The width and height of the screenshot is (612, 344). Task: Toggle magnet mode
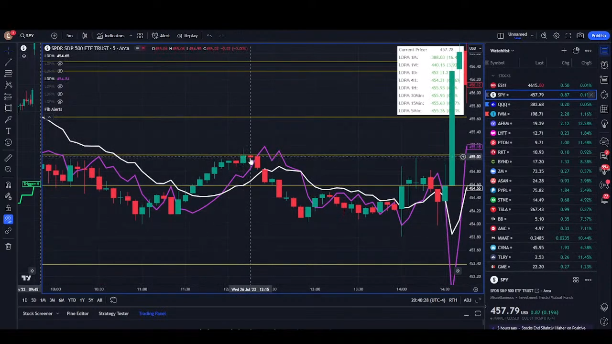pyautogui.click(x=8, y=185)
